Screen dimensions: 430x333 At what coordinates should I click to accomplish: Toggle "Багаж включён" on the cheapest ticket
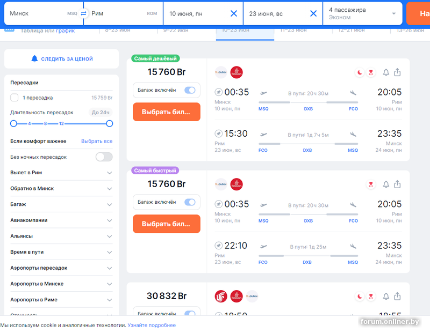190,90
